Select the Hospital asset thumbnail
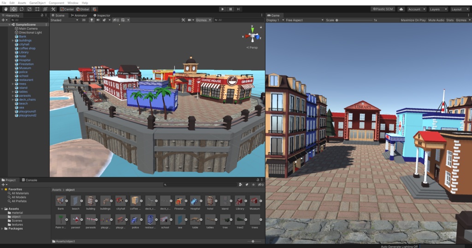The image size is (472, 248). (195, 200)
